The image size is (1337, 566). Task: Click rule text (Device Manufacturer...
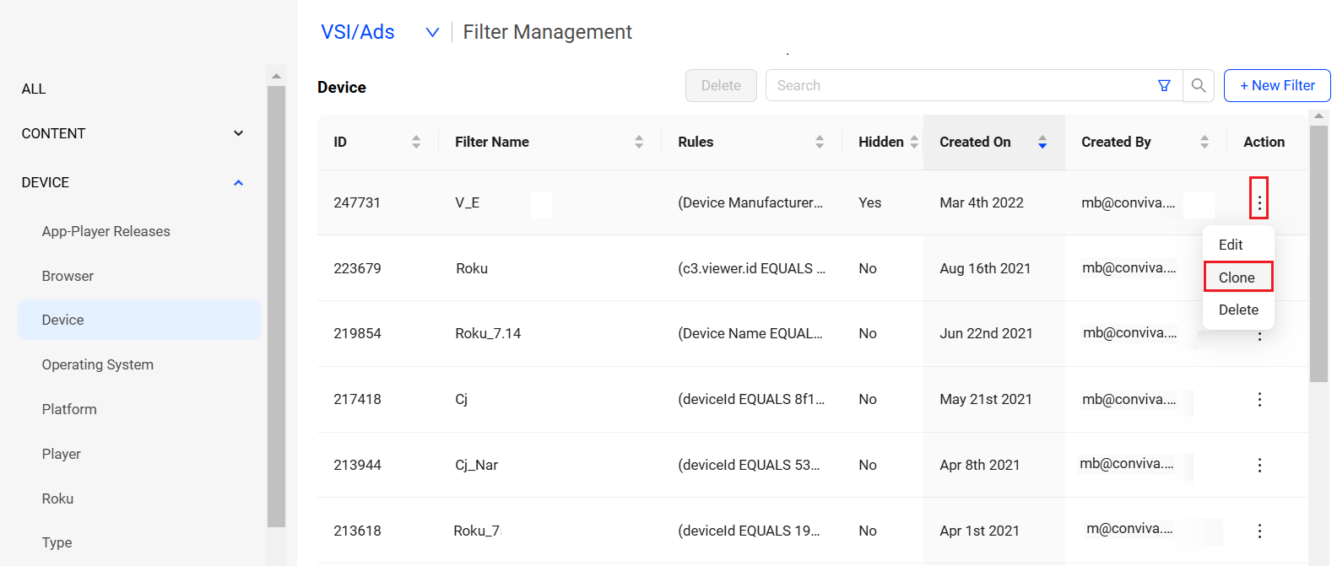[x=750, y=202]
